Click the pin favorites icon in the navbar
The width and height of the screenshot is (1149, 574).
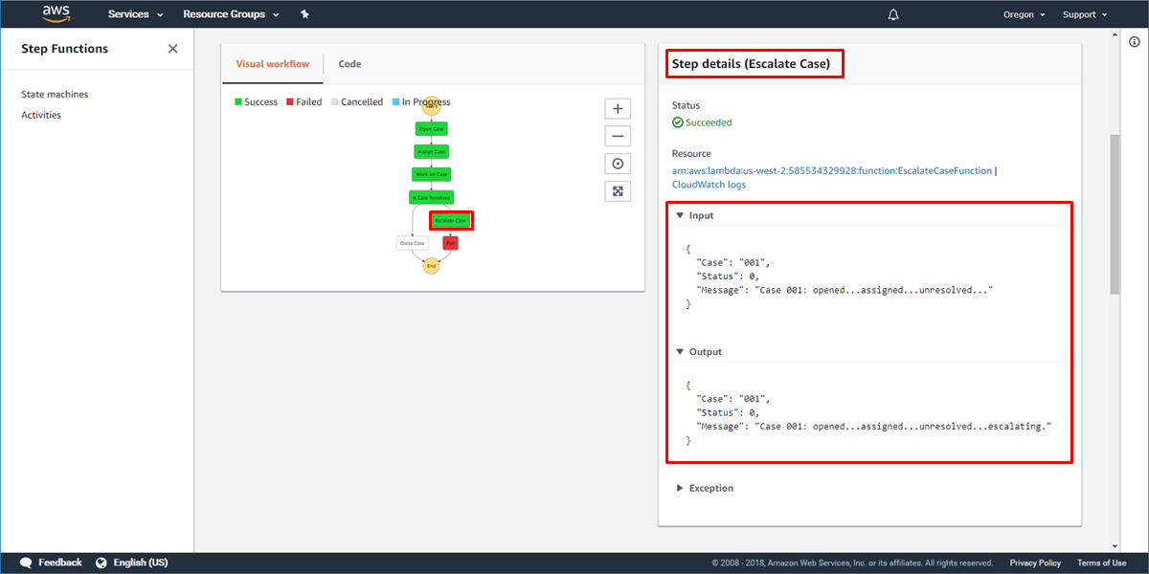click(x=304, y=13)
